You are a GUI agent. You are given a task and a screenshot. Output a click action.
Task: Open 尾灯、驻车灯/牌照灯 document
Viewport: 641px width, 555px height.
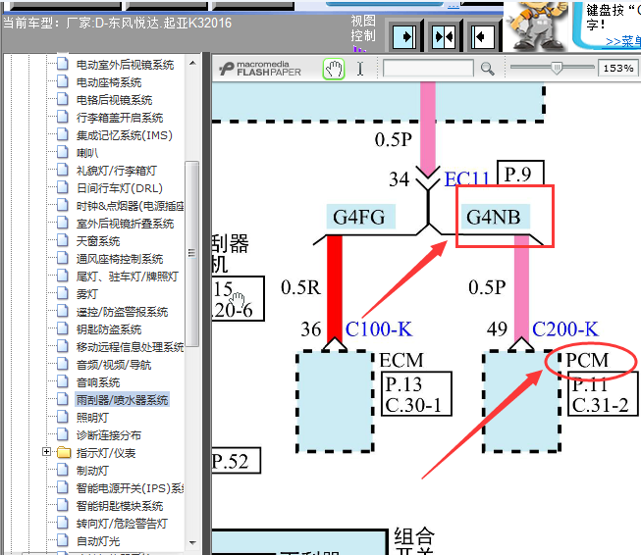tap(128, 277)
